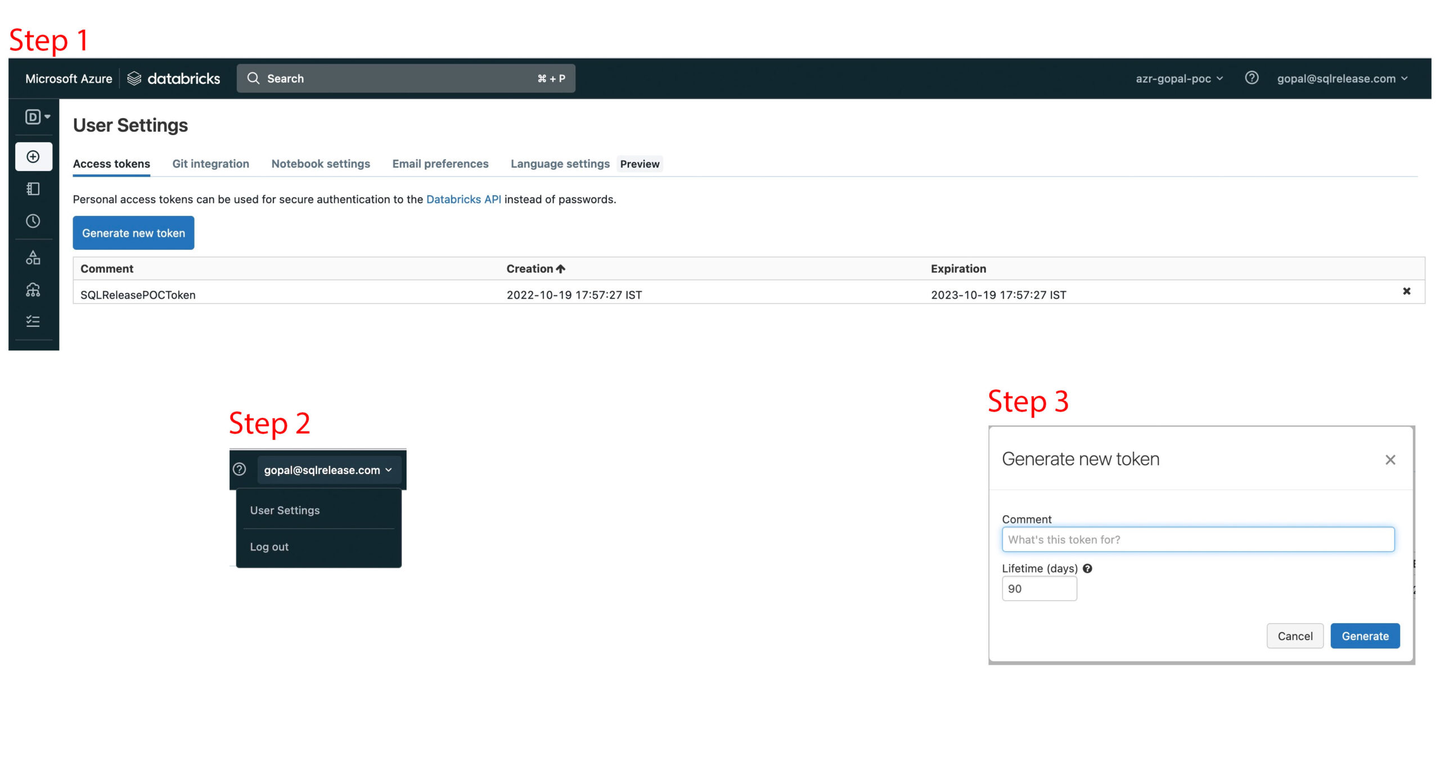Open the gopal@sqlrelease.com account dropdown
The image size is (1440, 762).
click(x=1342, y=78)
